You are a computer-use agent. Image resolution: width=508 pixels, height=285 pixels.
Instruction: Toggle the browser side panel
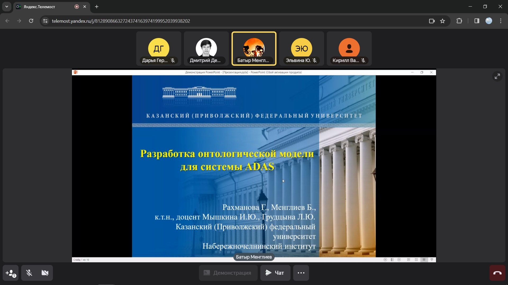[477, 21]
